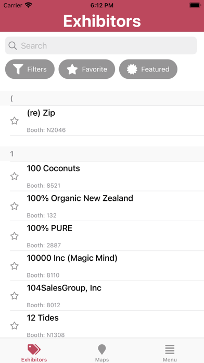
Task: Open the Filters options
Action: (x=30, y=69)
